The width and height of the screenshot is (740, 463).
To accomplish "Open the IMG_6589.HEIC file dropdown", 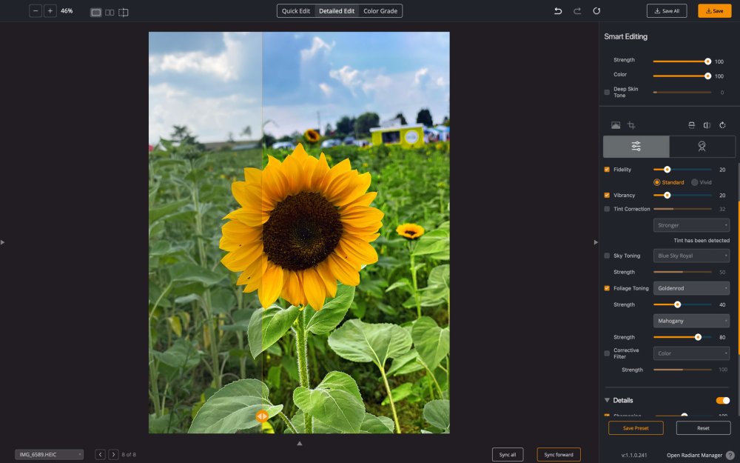I will tap(49, 455).
